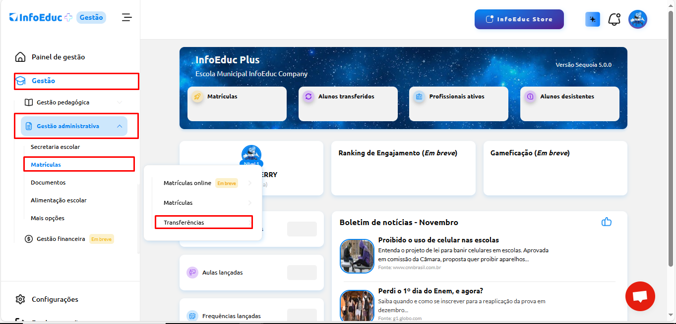Click the cellphone ban news thumbnail
Image resolution: width=676 pixels, height=324 pixels.
(357, 256)
